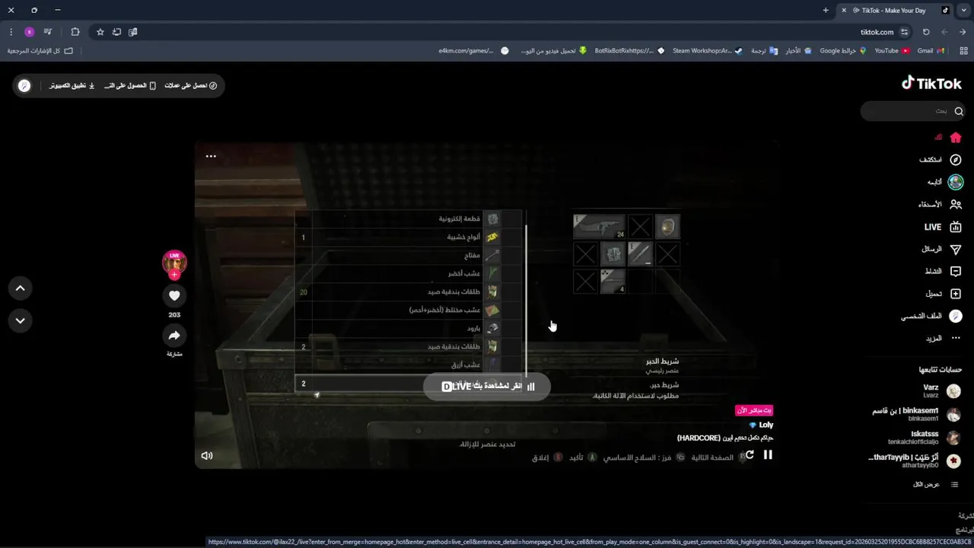This screenshot has height=548, width=974.
Task: Open the Steam Workshop bookmark
Action: (x=708, y=50)
